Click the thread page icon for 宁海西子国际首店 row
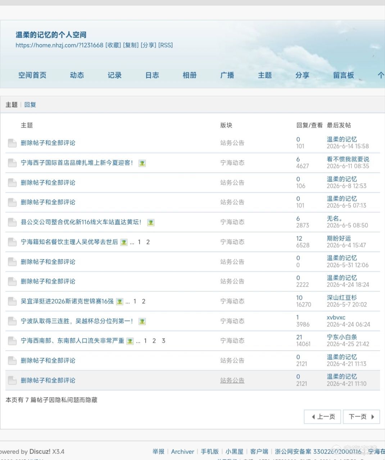This screenshot has width=385, height=460. 12,163
